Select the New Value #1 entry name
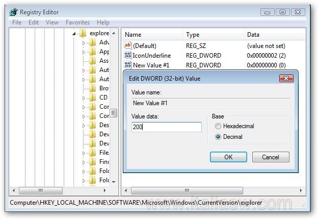The height and width of the screenshot is (219, 318). [151, 65]
